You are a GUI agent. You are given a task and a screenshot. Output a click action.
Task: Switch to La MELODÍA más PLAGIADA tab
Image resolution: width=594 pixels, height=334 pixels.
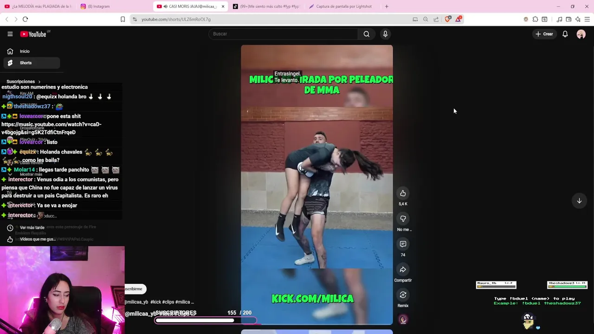click(38, 6)
